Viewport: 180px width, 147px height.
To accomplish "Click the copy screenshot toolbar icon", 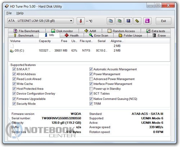I will pyautogui.click(x=120, y=21).
